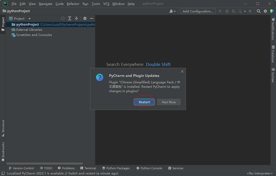Click the horizontal scrollbar in Project panel

(x=45, y=164)
